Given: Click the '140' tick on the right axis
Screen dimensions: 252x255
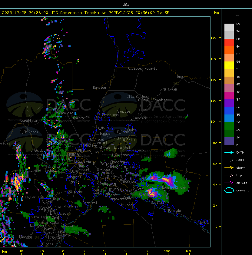Looking at the screenshot, I should click(213, 80).
